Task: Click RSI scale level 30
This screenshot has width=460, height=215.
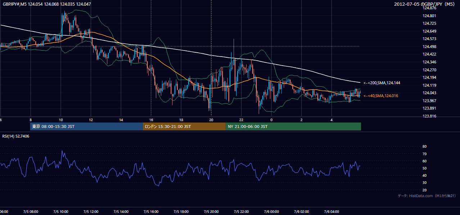Action: pos(425,183)
